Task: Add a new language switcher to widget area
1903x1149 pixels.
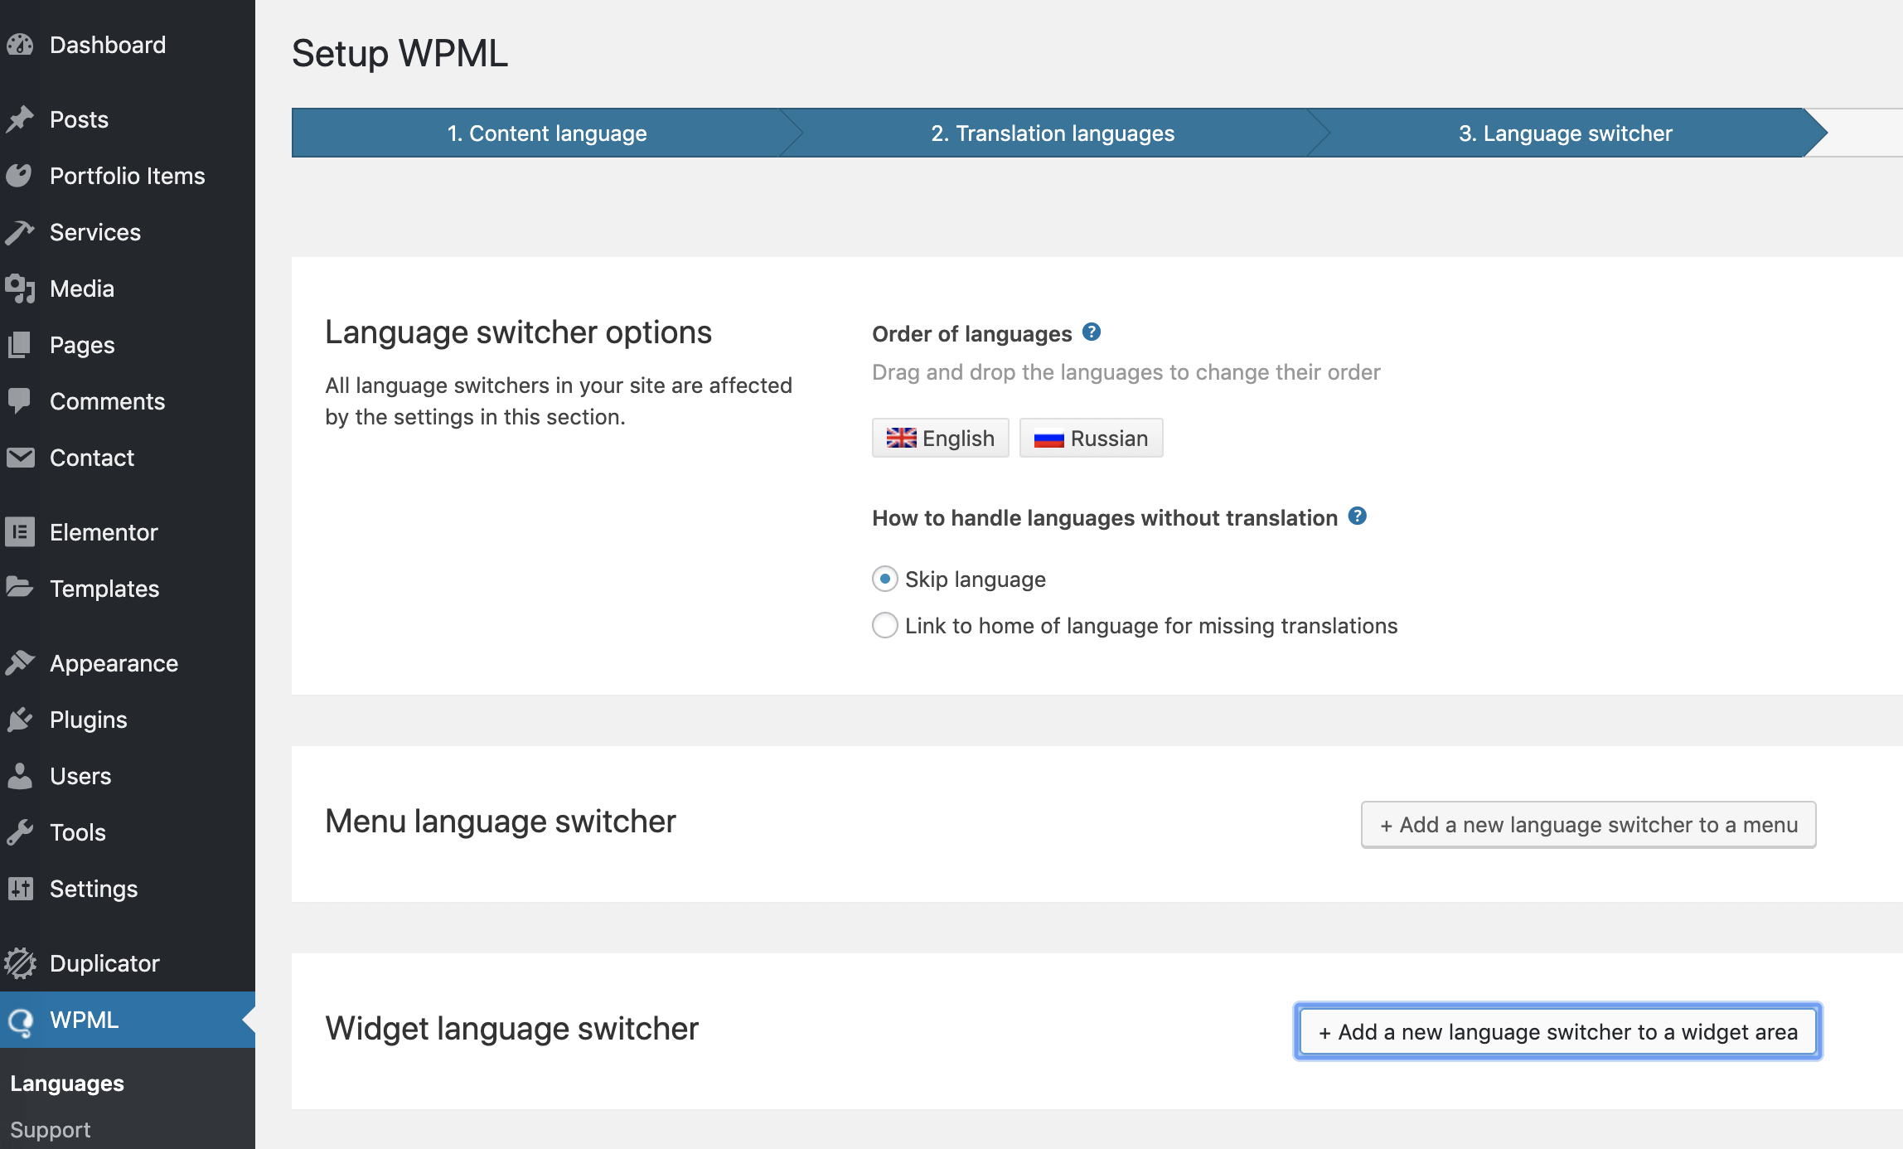Action: (1557, 1032)
